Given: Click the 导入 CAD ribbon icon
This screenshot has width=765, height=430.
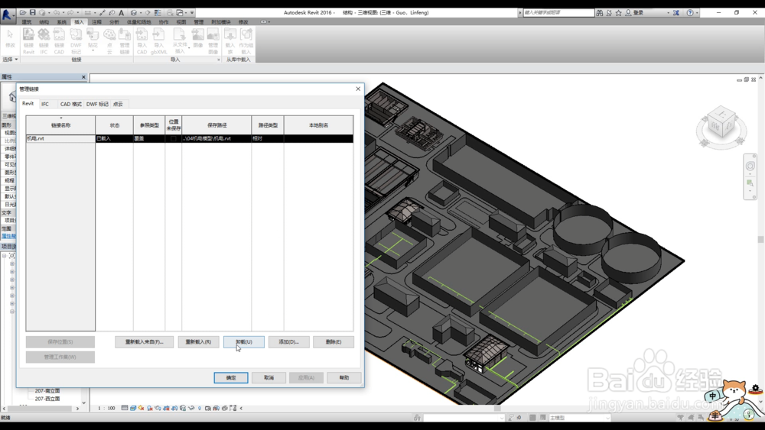Looking at the screenshot, I should click(142, 41).
